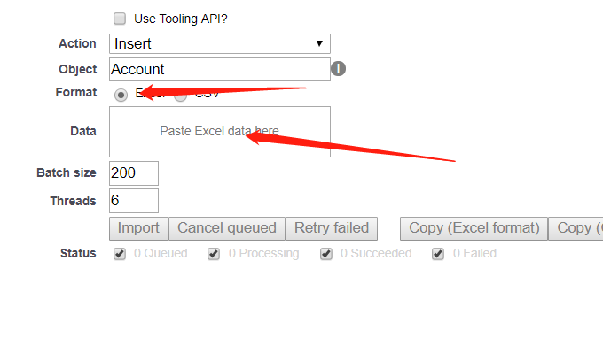The image size is (603, 360).
Task: Toggle the Queued status checkbox
Action: tap(120, 254)
